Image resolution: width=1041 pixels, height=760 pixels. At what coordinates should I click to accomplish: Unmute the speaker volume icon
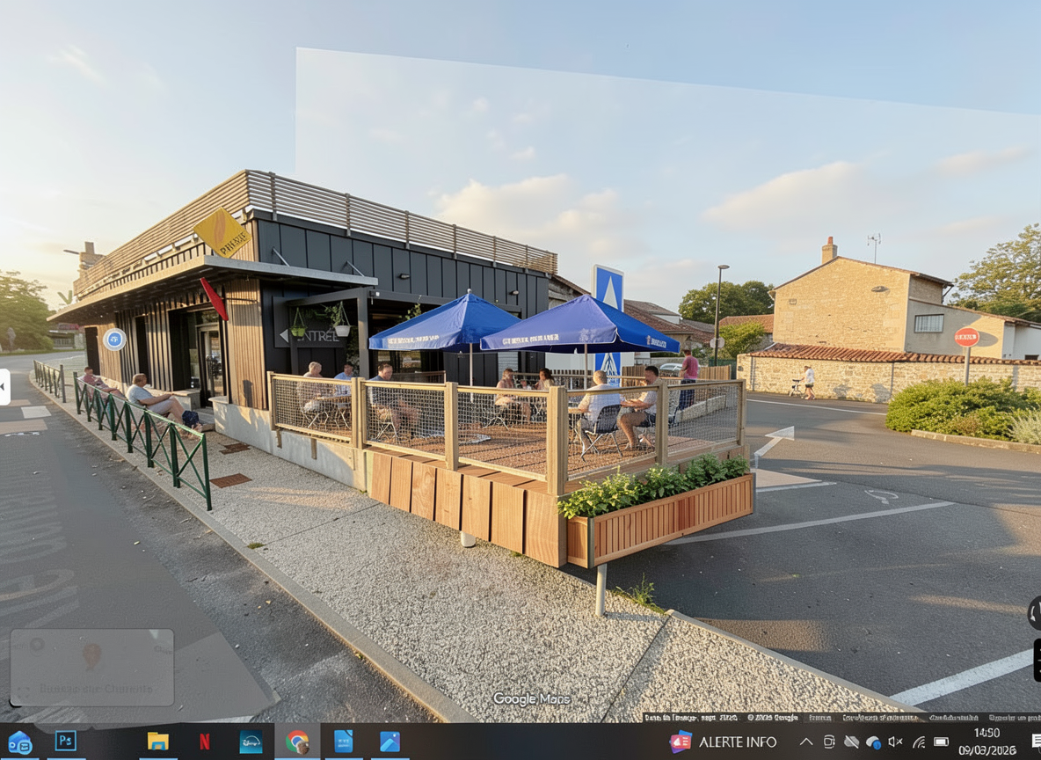pyautogui.click(x=895, y=742)
